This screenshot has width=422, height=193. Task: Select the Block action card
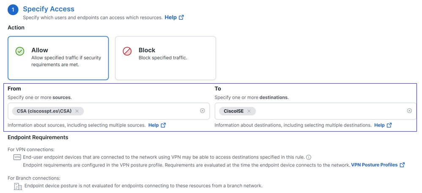point(166,58)
